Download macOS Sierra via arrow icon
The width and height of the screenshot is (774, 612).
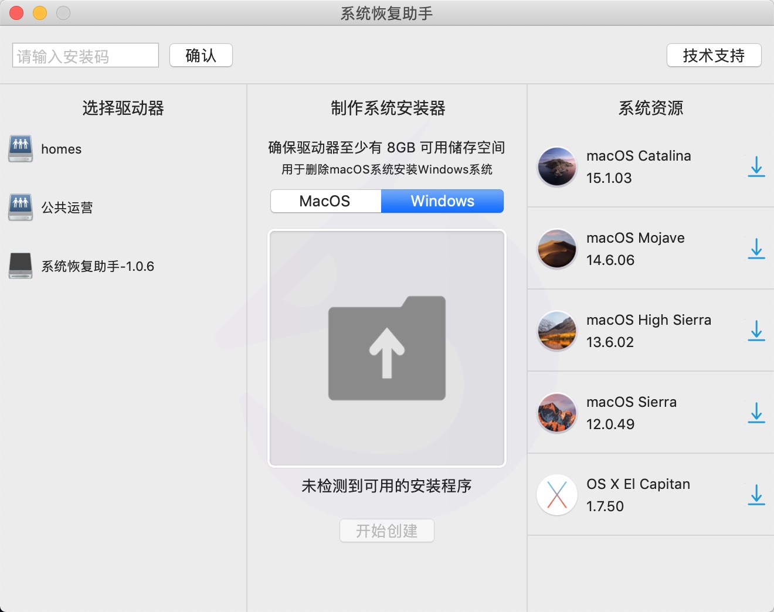tap(756, 413)
